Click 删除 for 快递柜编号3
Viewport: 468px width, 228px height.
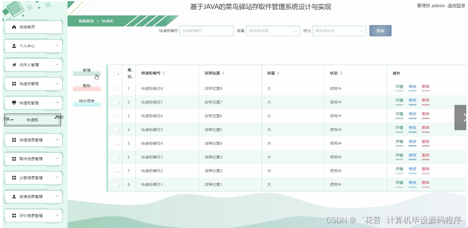426,156
